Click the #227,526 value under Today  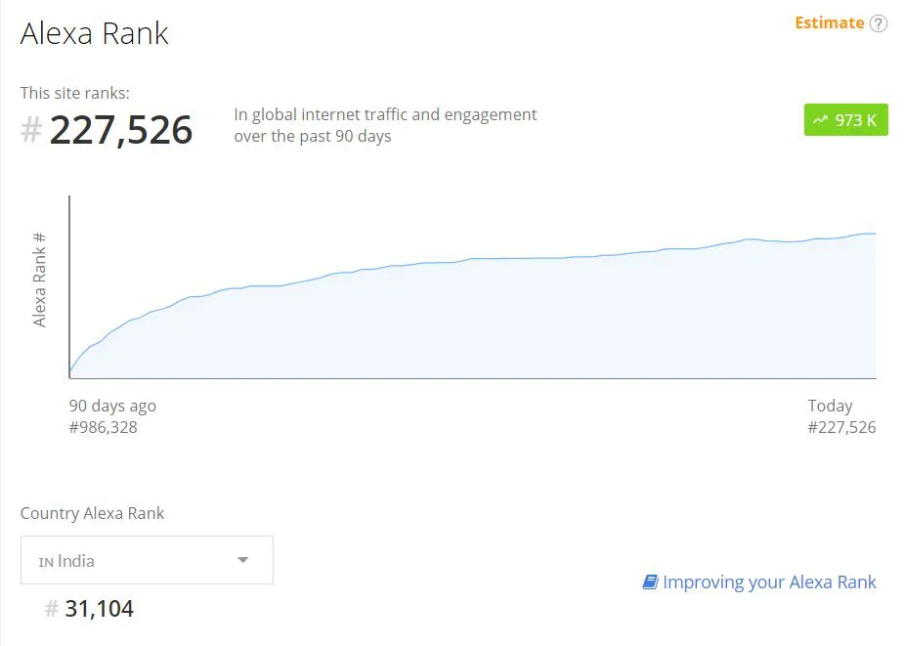point(841,427)
